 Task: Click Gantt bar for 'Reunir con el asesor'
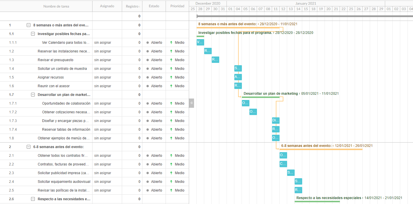coord(238,86)
